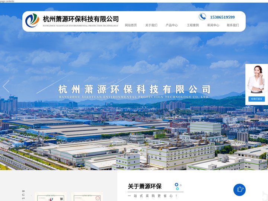Open the 网站首页 menu item
This screenshot has width=268, height=201.
[131, 25]
